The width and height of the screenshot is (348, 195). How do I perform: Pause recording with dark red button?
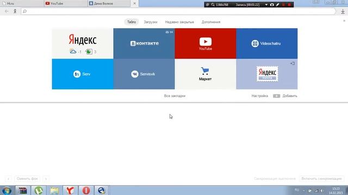click(284, 5)
